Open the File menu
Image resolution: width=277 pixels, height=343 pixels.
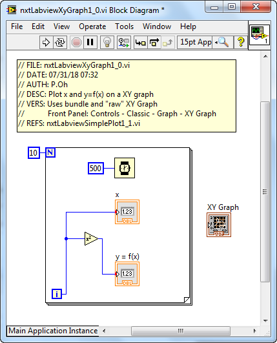[x=17, y=26]
